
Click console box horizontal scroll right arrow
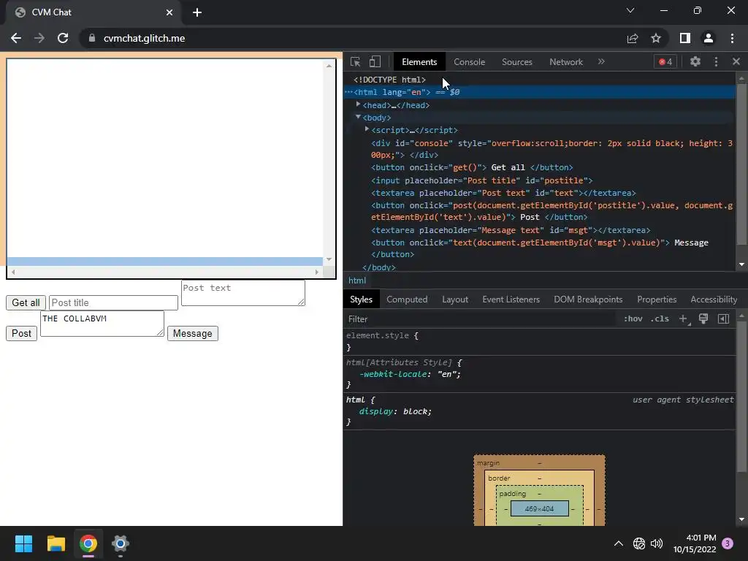(317, 272)
